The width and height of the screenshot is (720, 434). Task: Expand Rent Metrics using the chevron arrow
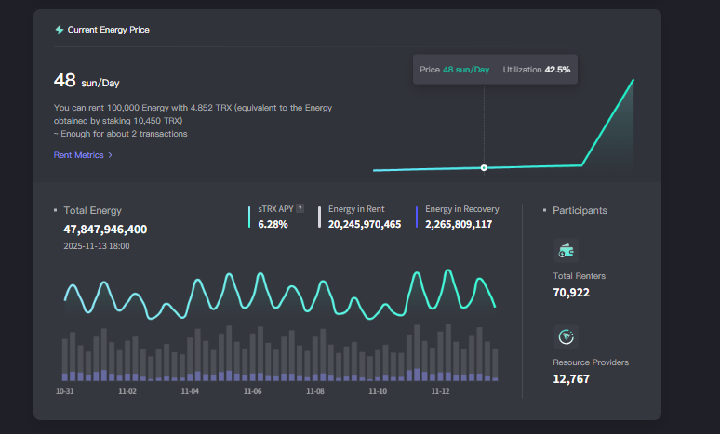click(x=111, y=155)
